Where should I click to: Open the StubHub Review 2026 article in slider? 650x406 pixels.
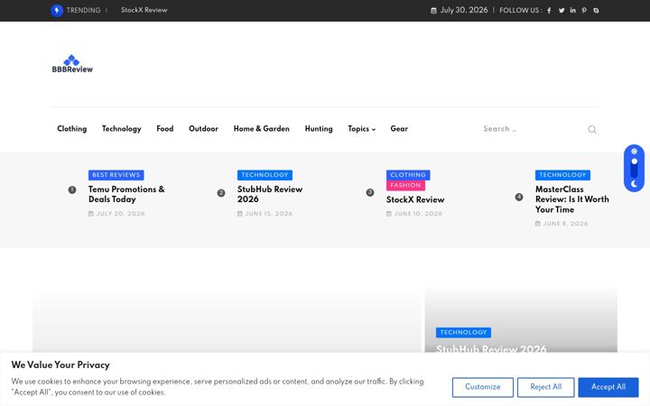pos(270,194)
